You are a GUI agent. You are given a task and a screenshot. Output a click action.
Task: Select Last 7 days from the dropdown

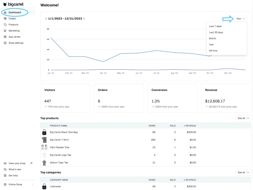215,26
